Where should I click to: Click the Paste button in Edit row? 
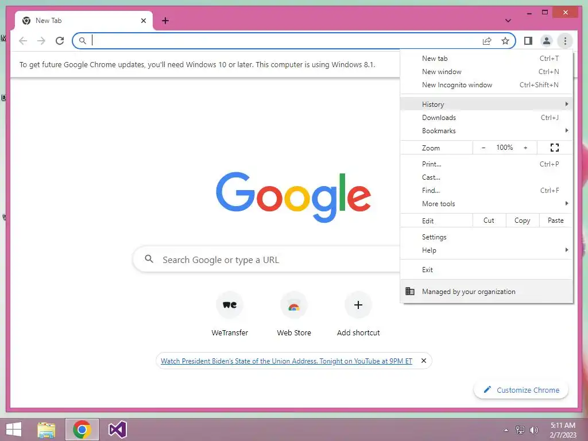[x=556, y=220]
